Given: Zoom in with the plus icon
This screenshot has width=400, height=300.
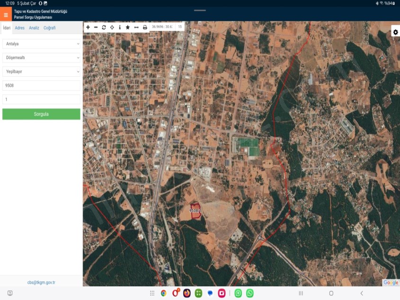Looking at the screenshot, I should click(88, 27).
